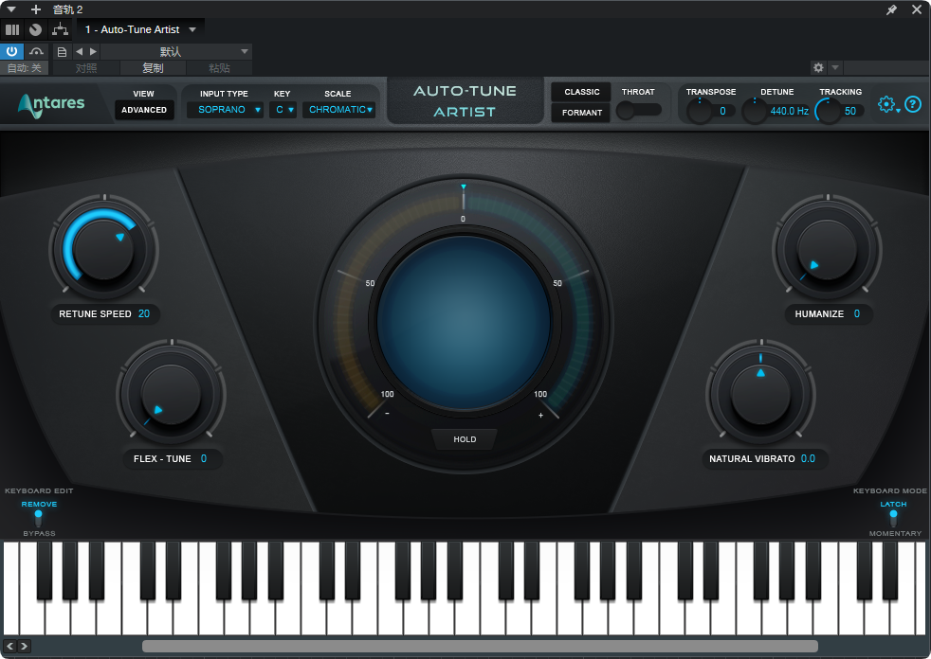Open the host gear settings icon

[x=818, y=67]
